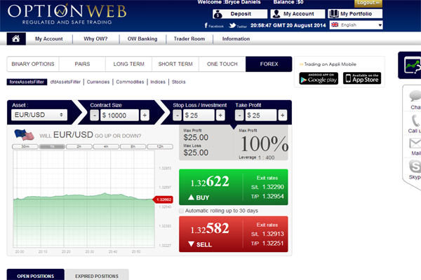
Task: Select the FOREX tab
Action: (269, 64)
